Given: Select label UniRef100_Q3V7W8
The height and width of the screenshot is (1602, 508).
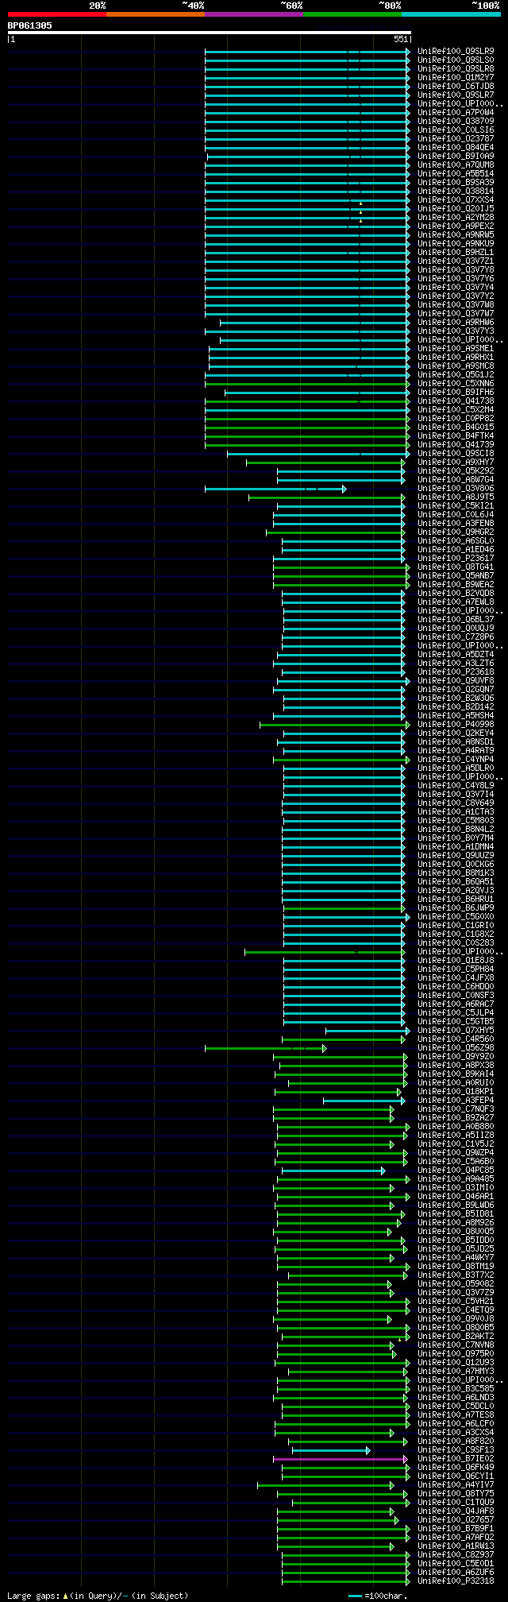Looking at the screenshot, I should click(x=456, y=305).
